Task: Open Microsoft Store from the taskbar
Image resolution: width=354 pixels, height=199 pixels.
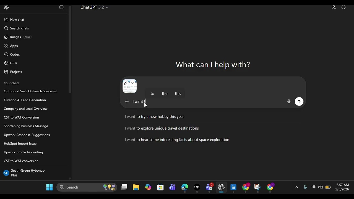Action: point(160,187)
